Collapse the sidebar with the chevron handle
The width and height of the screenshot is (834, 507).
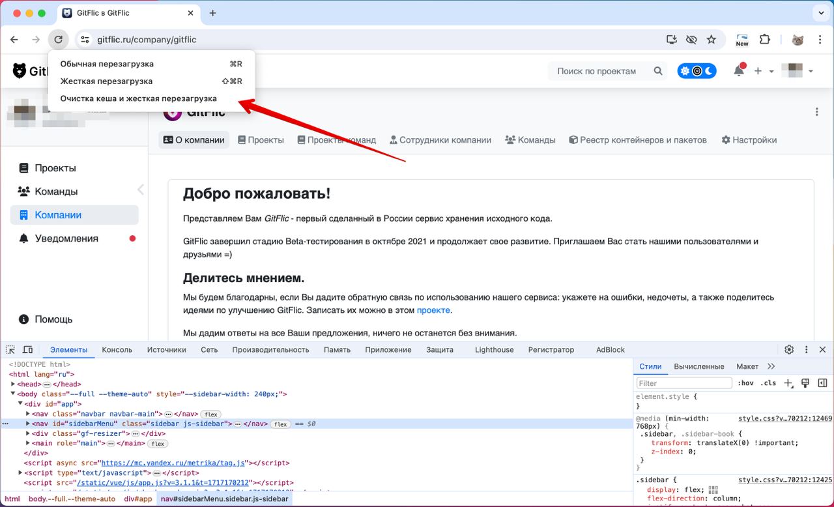click(x=141, y=190)
